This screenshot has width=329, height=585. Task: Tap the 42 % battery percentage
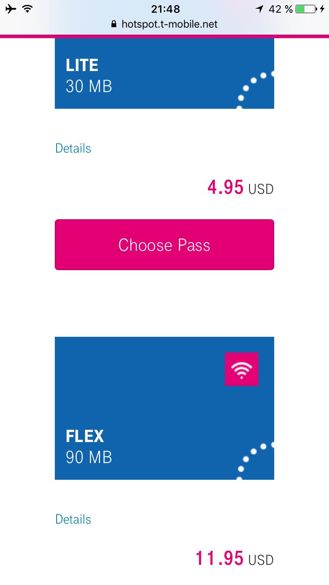pos(281,9)
